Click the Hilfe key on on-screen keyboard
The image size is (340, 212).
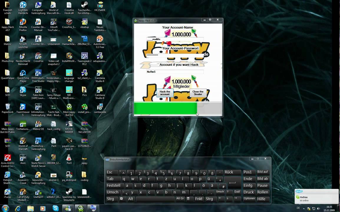pyautogui.click(x=263, y=199)
